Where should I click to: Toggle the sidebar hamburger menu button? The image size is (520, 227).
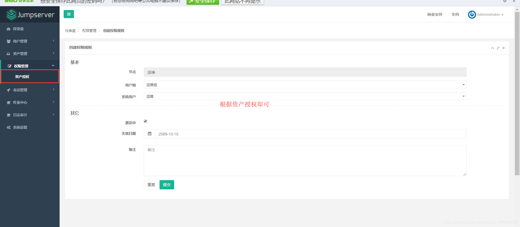[x=69, y=14]
